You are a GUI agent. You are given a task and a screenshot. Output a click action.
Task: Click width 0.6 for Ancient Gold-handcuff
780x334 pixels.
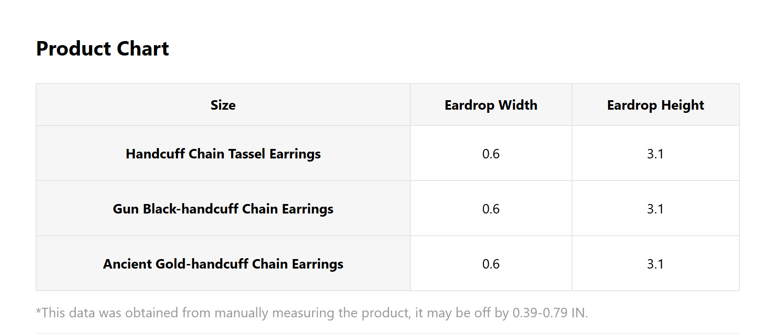(491, 264)
